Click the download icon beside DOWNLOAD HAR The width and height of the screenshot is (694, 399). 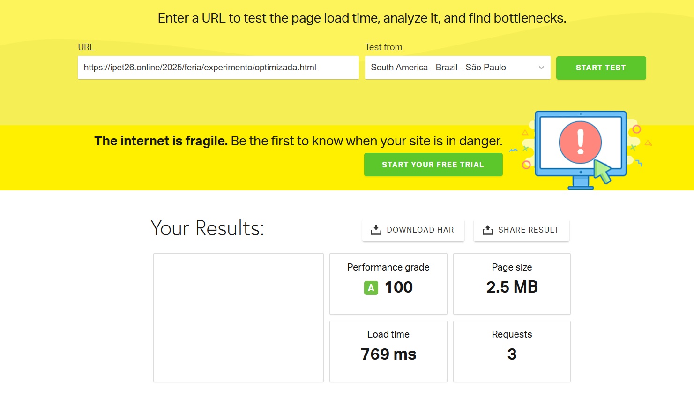(x=376, y=230)
